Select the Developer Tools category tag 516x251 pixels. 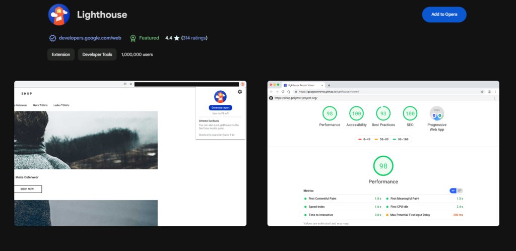97,54
